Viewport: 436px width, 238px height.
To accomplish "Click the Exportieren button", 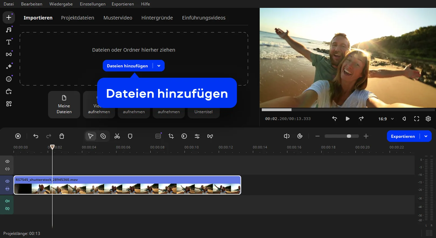I will pyautogui.click(x=403, y=136).
